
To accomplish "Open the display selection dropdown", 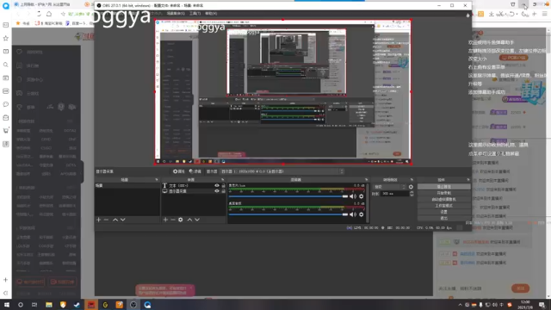I will pyautogui.click(x=282, y=171).
